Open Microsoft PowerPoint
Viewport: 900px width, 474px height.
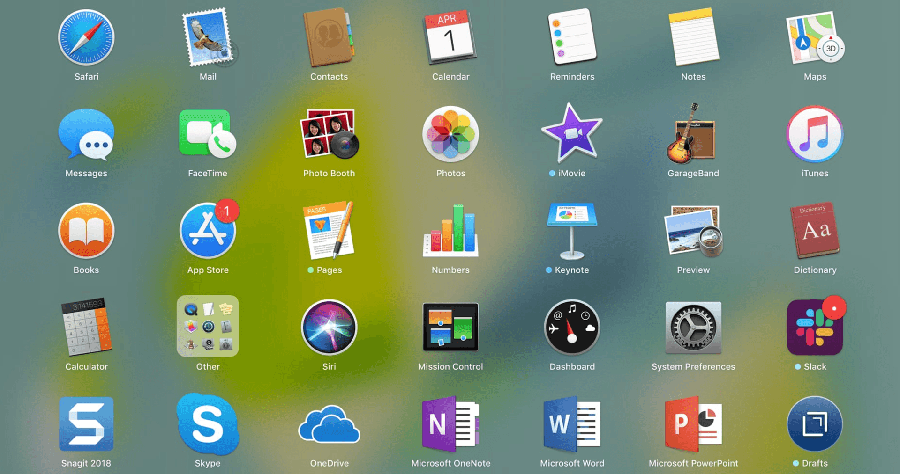click(693, 424)
